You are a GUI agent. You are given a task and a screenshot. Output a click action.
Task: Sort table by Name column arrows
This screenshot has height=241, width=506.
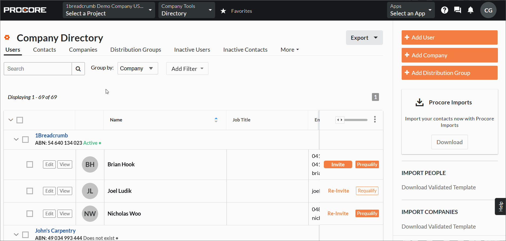point(216,120)
